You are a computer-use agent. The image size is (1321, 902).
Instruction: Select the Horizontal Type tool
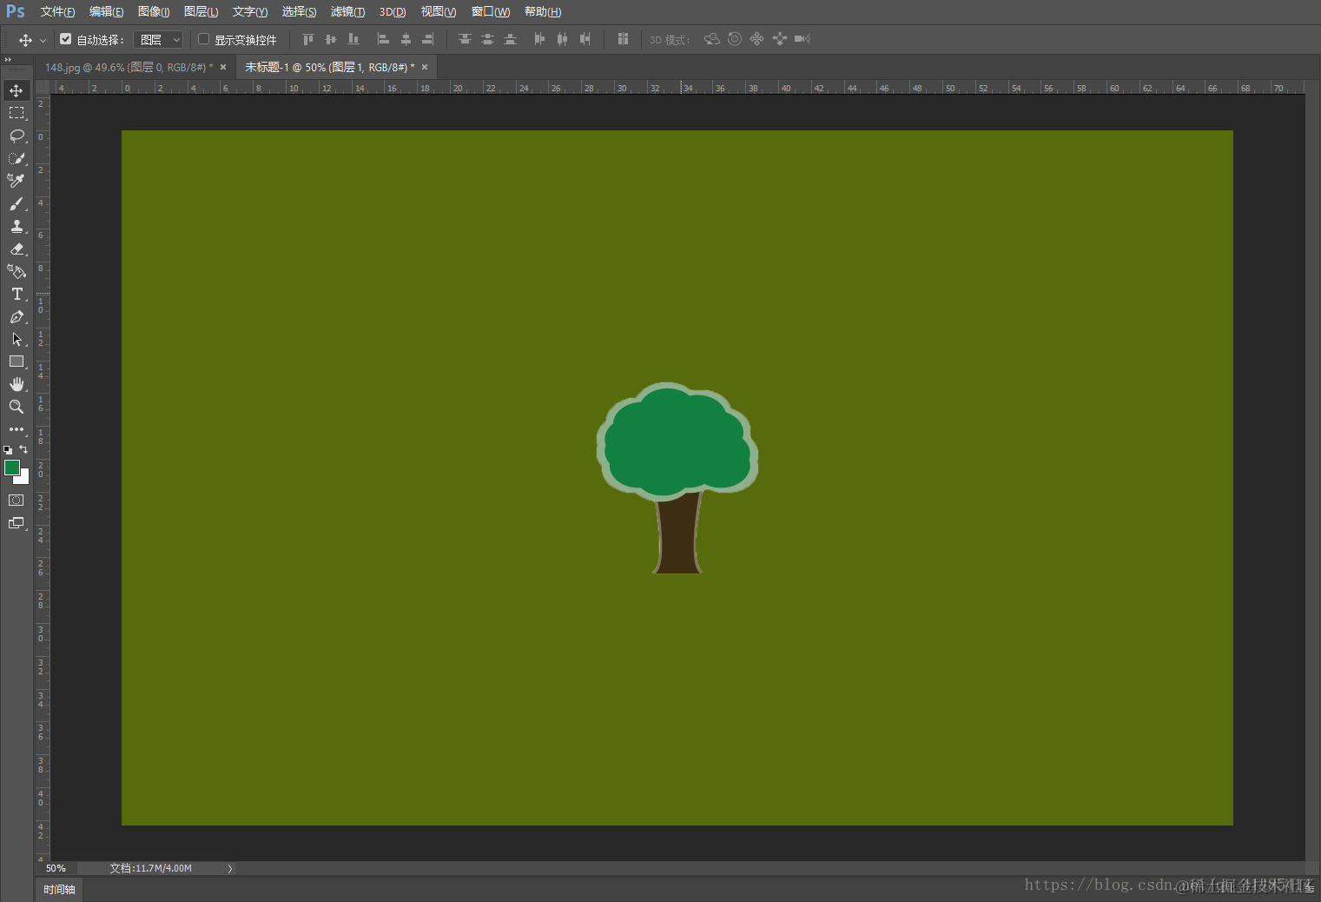tap(17, 294)
